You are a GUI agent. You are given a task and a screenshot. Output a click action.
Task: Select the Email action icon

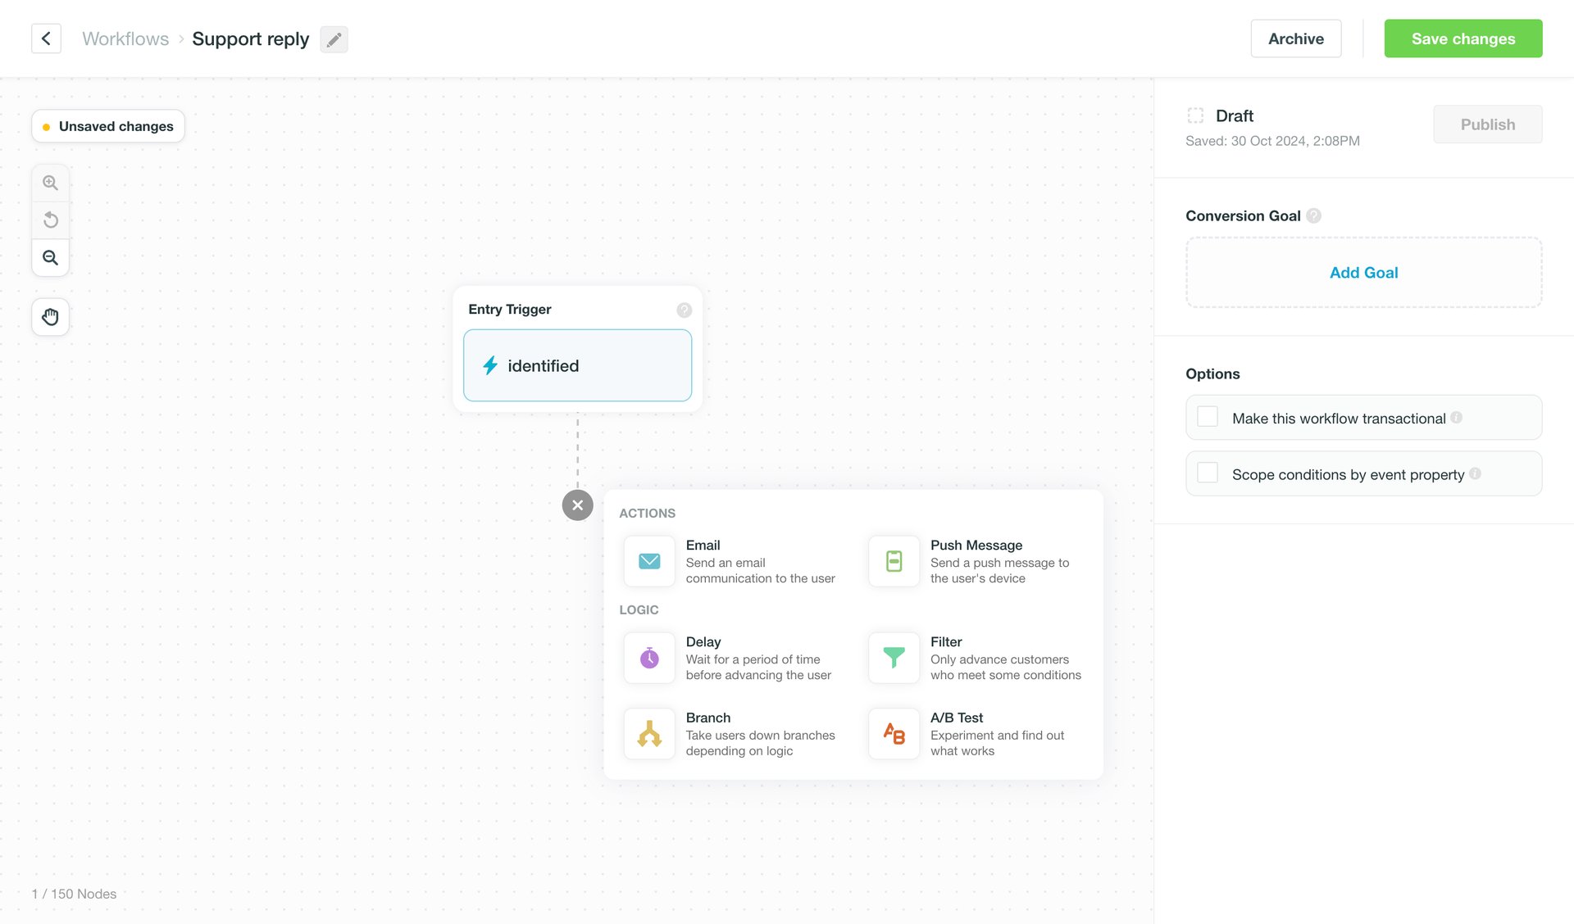click(648, 561)
